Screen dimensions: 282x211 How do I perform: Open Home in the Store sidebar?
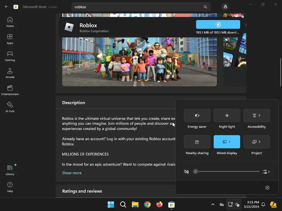point(10,22)
